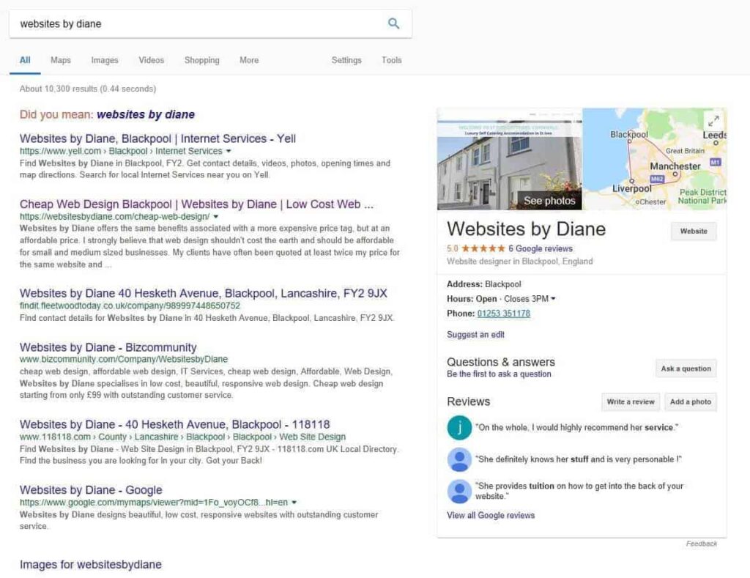This screenshot has width=750, height=578.
Task: Open the google.com/mymaps URL dropdown arrow
Action: pos(294,503)
